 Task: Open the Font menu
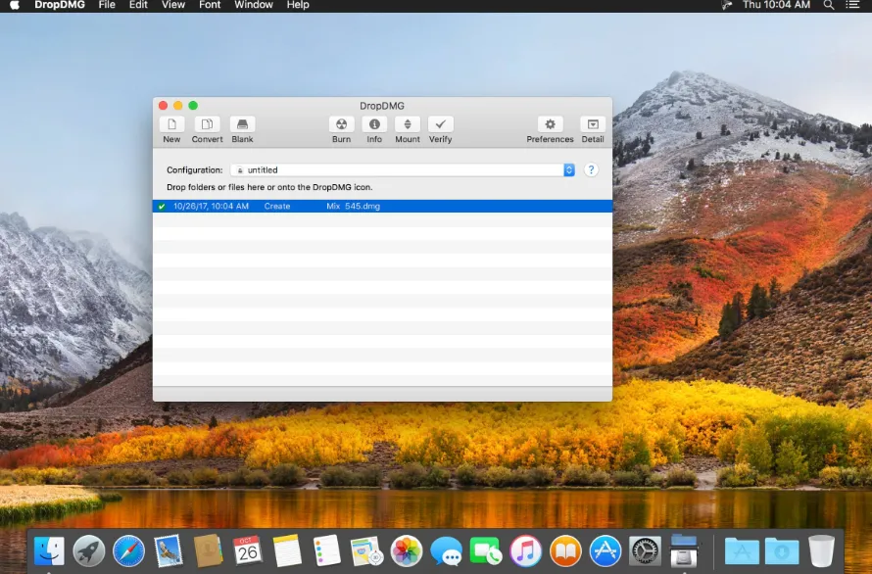(x=210, y=5)
